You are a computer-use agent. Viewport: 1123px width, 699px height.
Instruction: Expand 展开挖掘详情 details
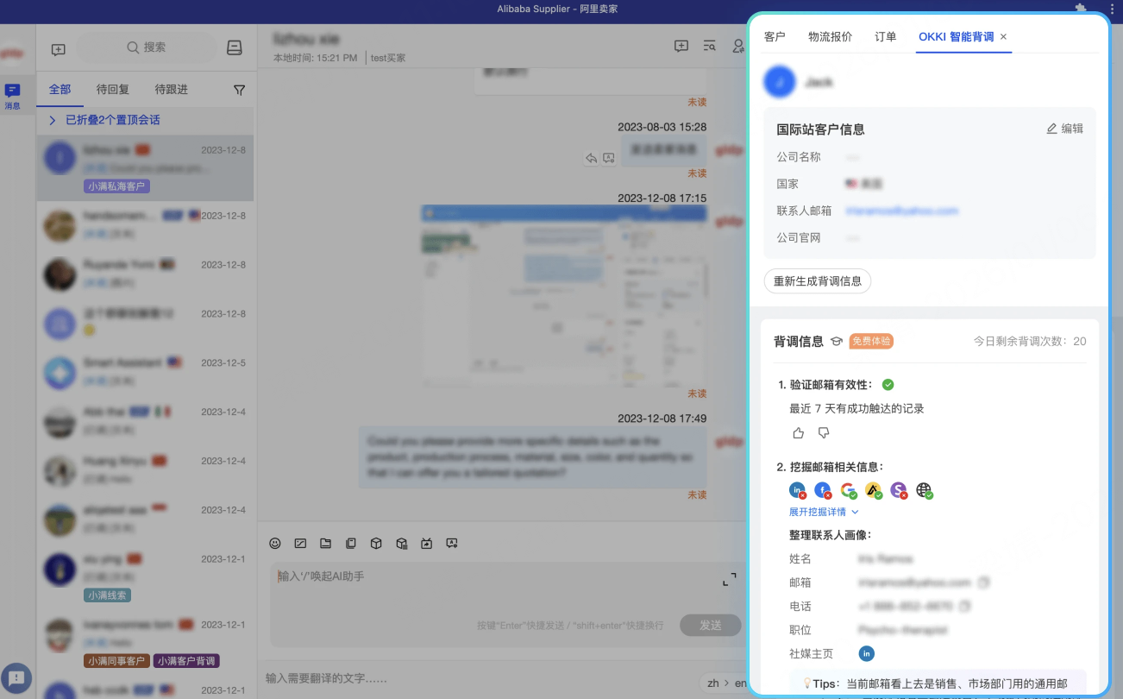[823, 512]
